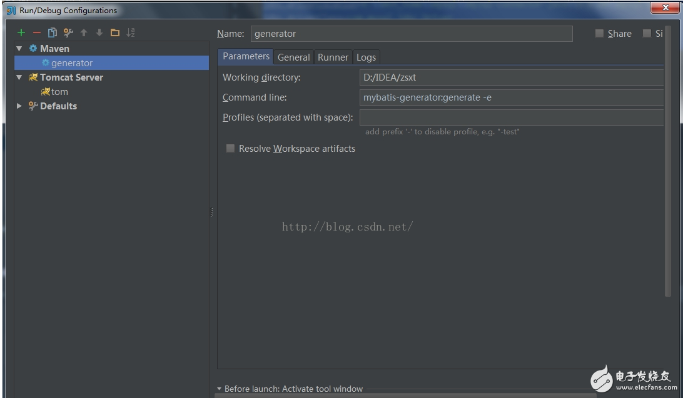
Task: Click the Move Down arrow icon
Action: pos(99,33)
